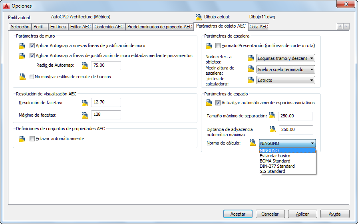Select Estándar básico from the list
The height and width of the screenshot is (224, 358).
287,156
